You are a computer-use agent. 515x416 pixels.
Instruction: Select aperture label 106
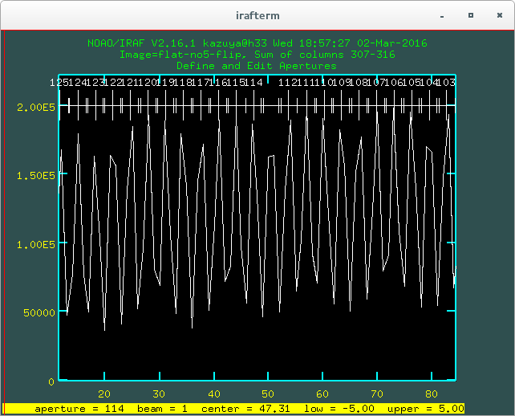coord(394,82)
